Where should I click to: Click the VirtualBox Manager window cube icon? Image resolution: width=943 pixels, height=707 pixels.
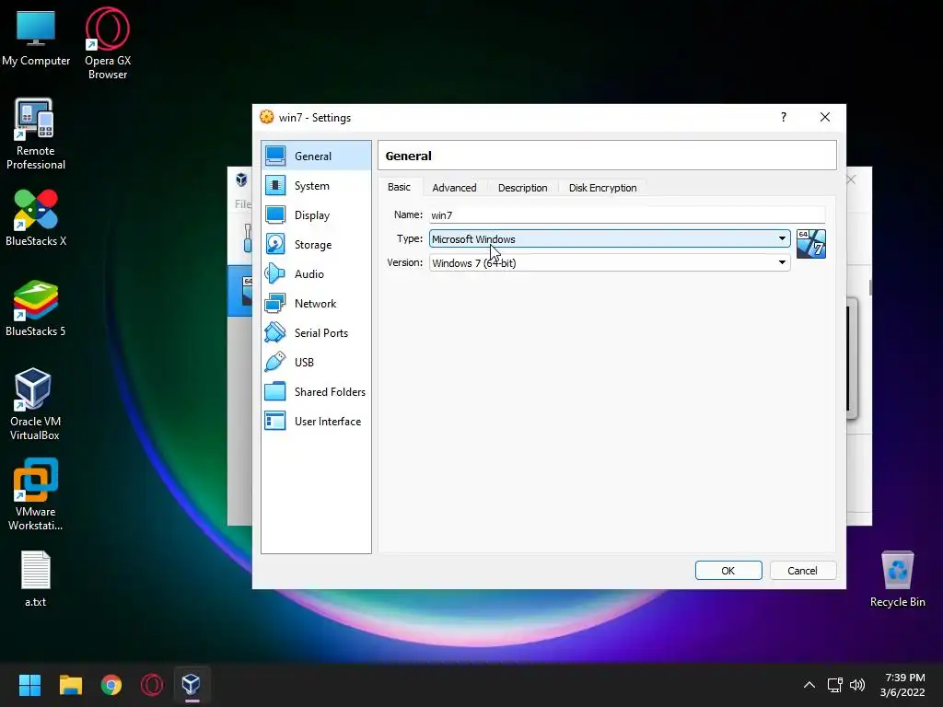(241, 180)
